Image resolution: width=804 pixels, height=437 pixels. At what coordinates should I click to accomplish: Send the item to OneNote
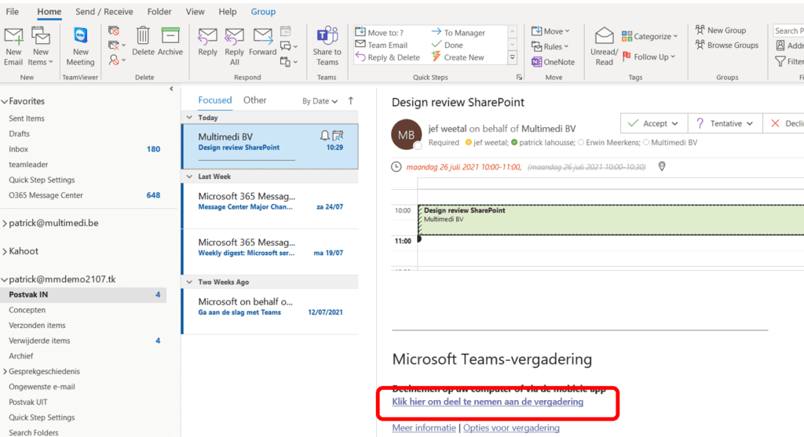click(x=553, y=62)
